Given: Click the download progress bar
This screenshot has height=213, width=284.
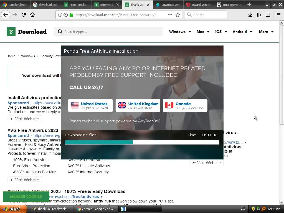Looking at the screenshot, I should [x=142, y=142].
